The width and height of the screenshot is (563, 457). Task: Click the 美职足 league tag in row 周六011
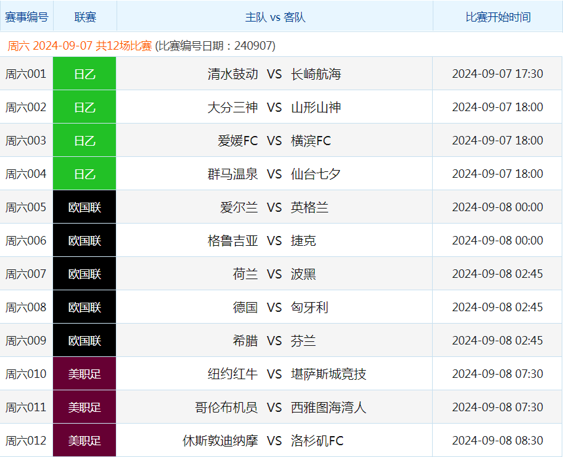click(x=84, y=407)
